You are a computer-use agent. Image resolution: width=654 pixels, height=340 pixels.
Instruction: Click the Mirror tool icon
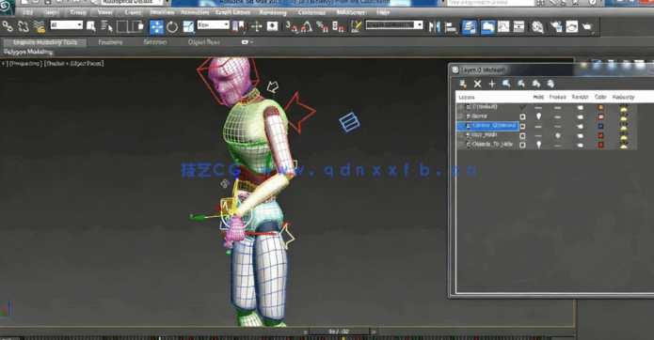pos(434,26)
